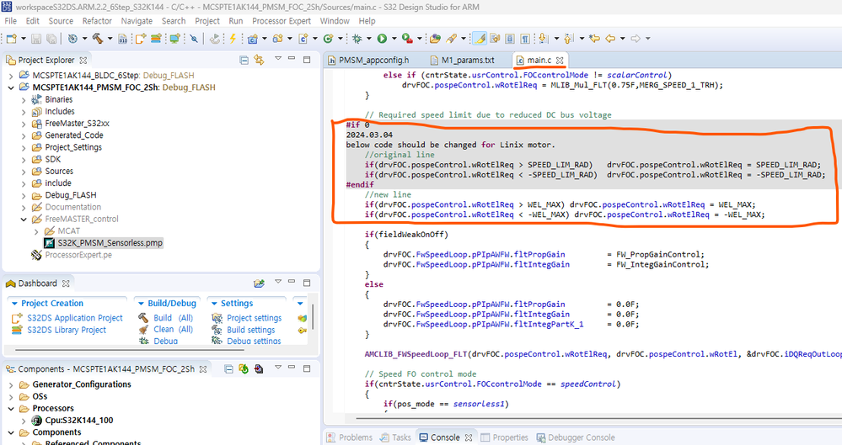Click Build (All) in Dashboard

173,318
